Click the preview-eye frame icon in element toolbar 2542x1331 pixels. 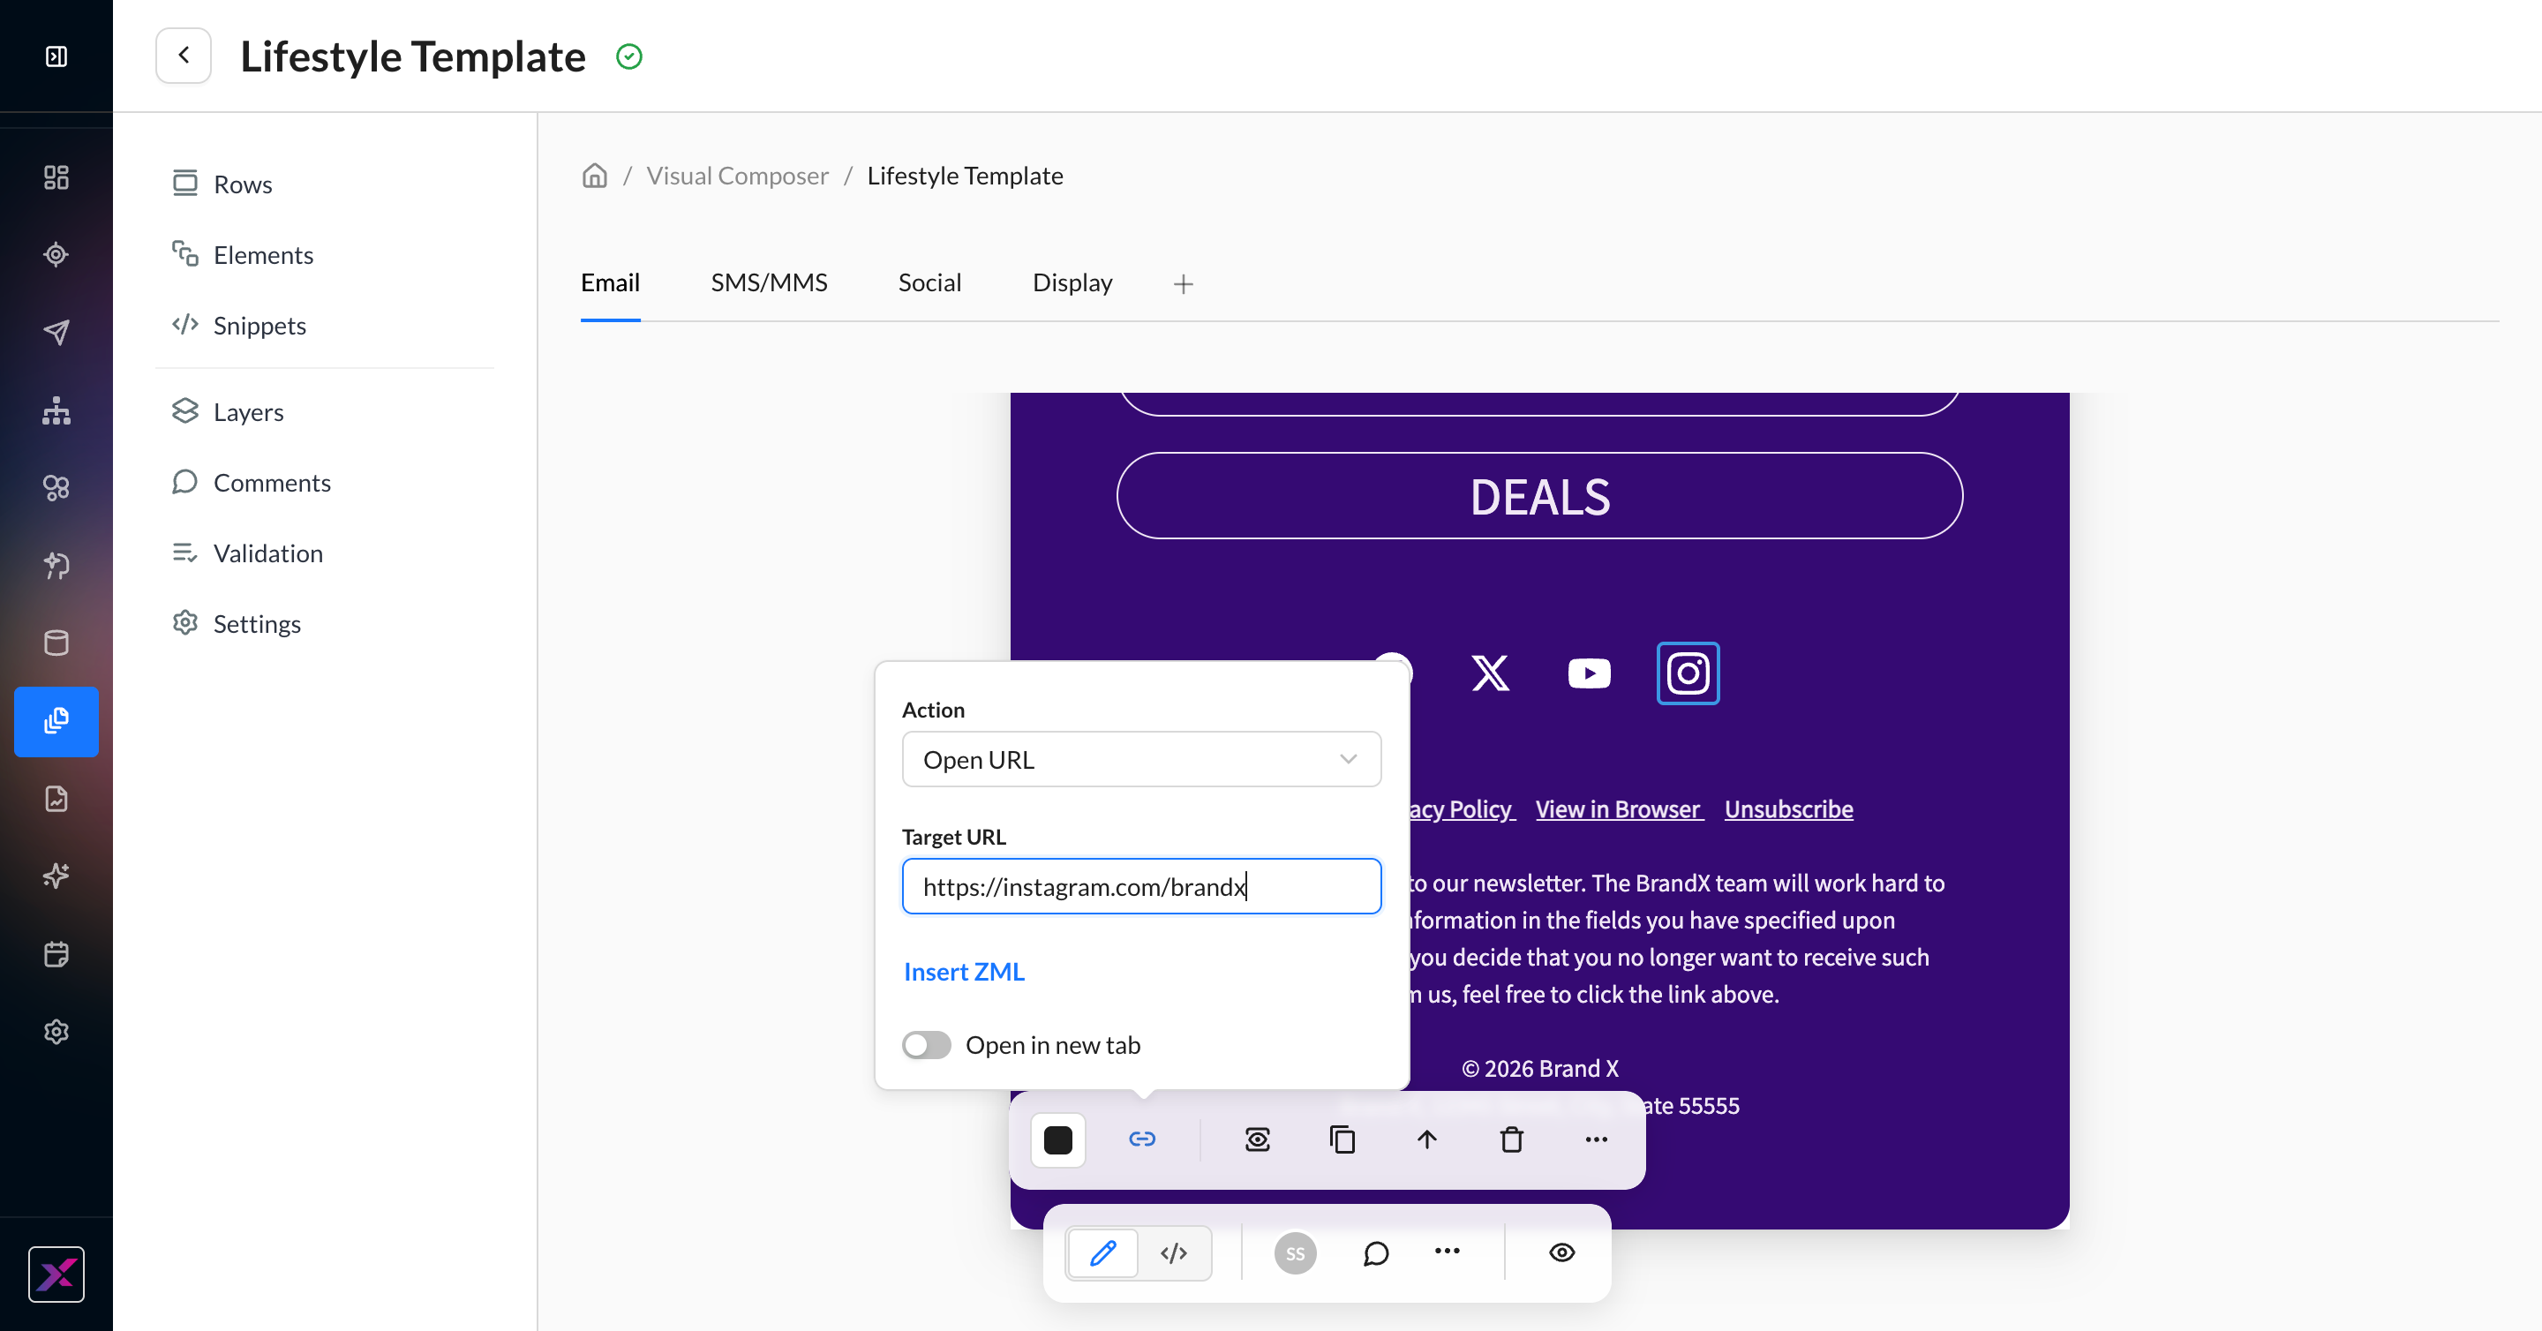pyautogui.click(x=1257, y=1139)
